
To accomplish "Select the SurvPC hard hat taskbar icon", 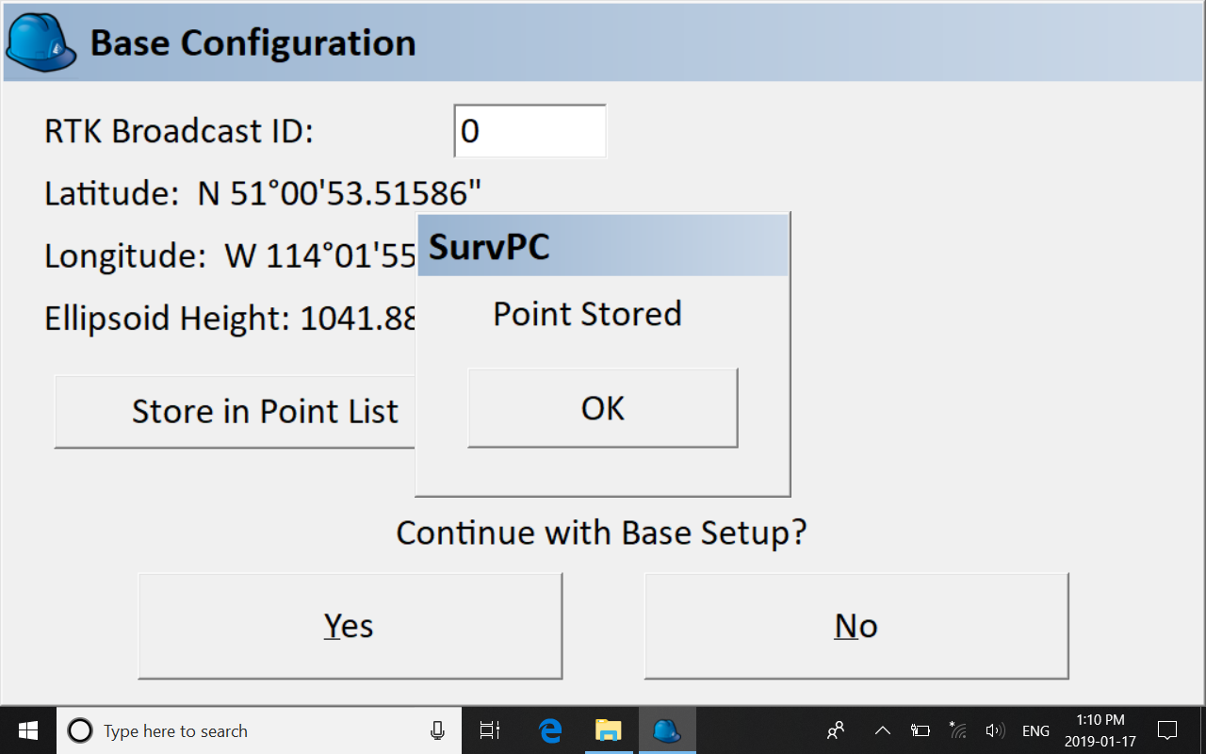I will pos(667,730).
